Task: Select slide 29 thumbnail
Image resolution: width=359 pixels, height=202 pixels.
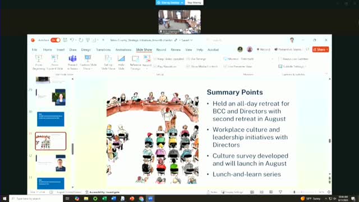Action: 50,97
